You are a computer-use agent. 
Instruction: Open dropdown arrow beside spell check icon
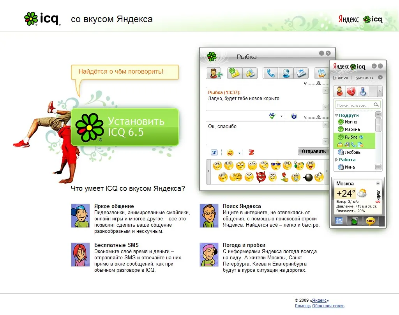click(281, 116)
